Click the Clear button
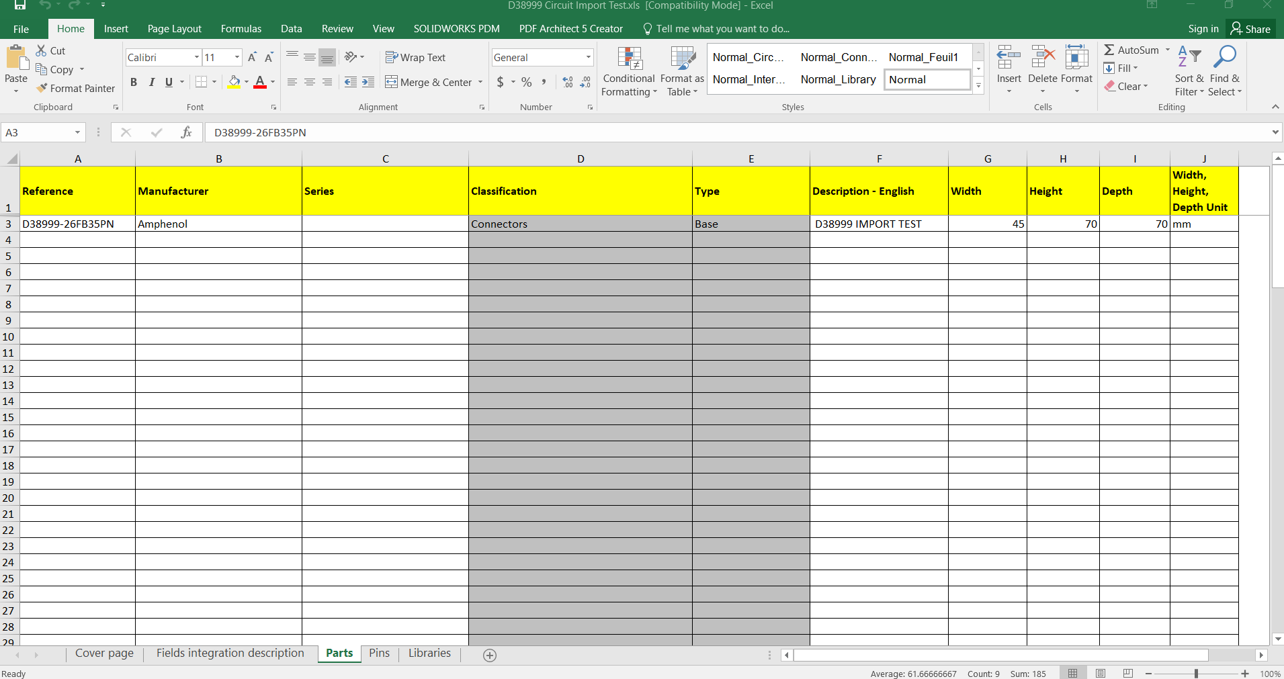This screenshot has width=1284, height=679. (1127, 87)
